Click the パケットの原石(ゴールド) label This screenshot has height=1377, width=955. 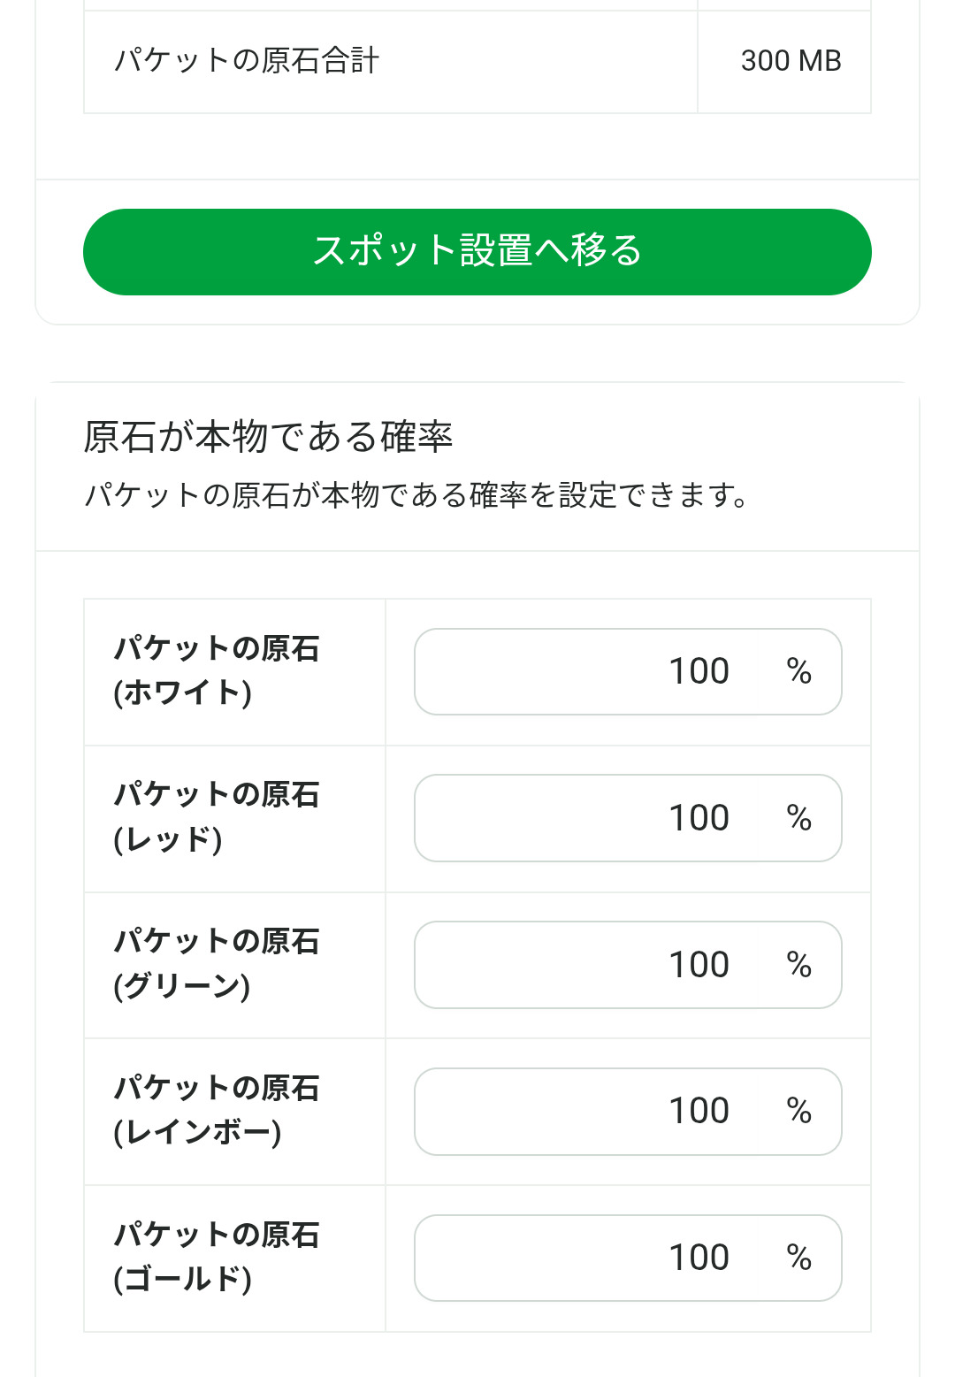(x=216, y=1257)
